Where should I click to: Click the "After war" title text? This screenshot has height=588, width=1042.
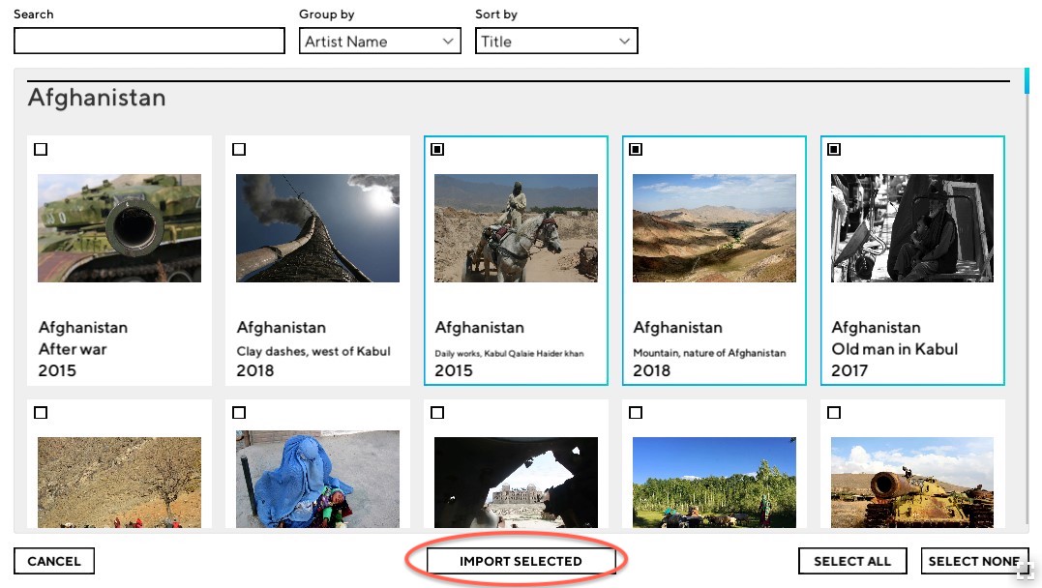73,349
